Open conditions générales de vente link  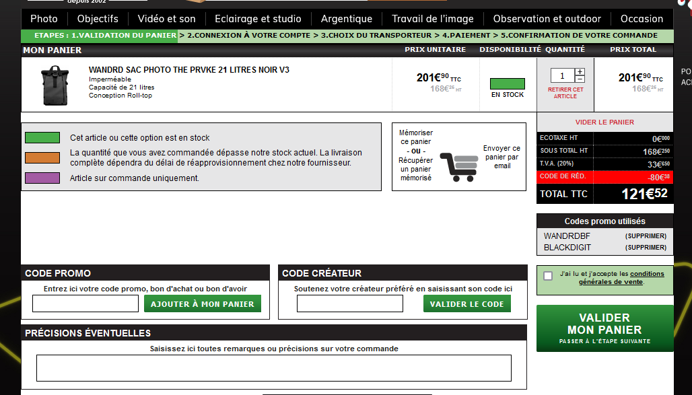click(621, 278)
